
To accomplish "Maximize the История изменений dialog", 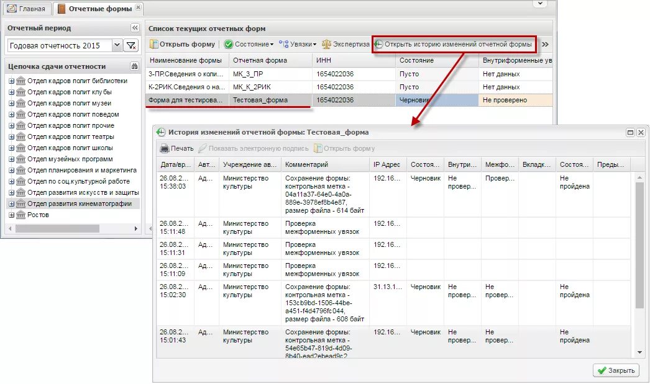I will [630, 132].
